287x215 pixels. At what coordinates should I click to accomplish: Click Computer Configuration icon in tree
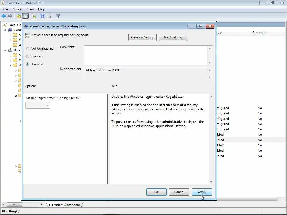(10, 30)
